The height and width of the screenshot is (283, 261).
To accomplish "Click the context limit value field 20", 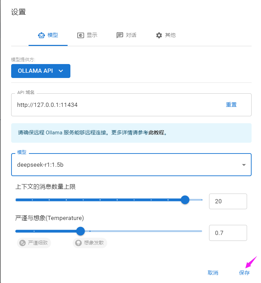I will click(x=228, y=202).
